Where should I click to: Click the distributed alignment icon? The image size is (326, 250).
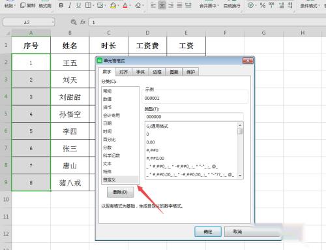click(188, 5)
